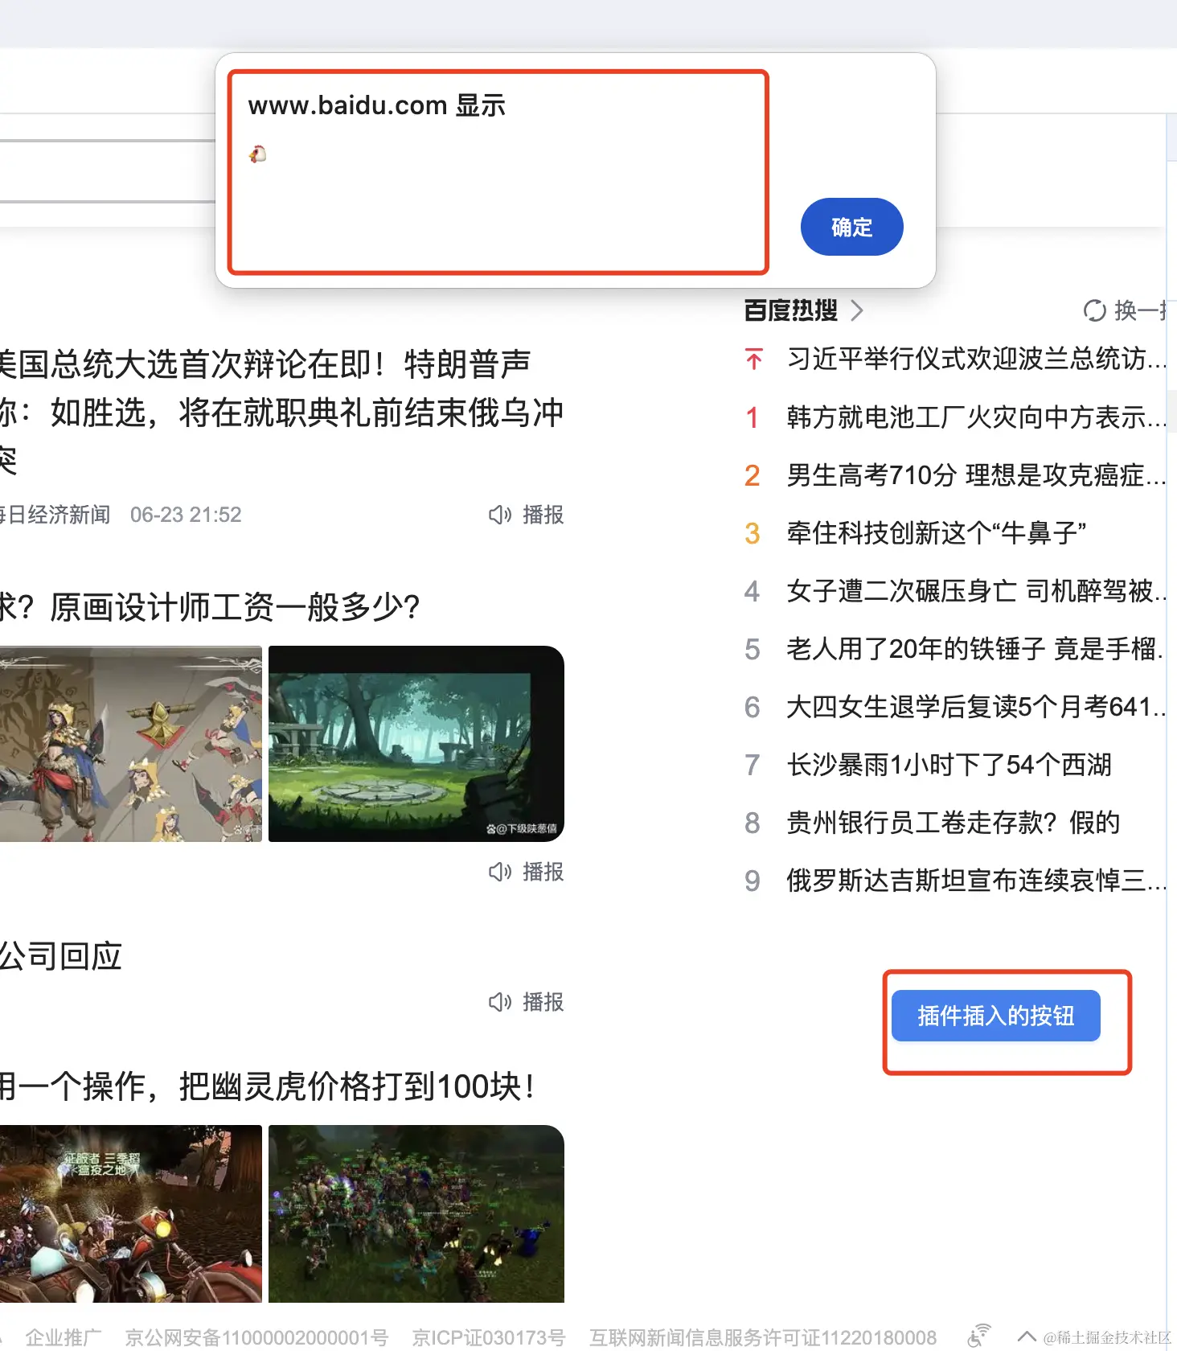The width and height of the screenshot is (1177, 1351).
Task: Open the 京公网安备11000002000001号 footer link
Action: pyautogui.click(x=256, y=1337)
